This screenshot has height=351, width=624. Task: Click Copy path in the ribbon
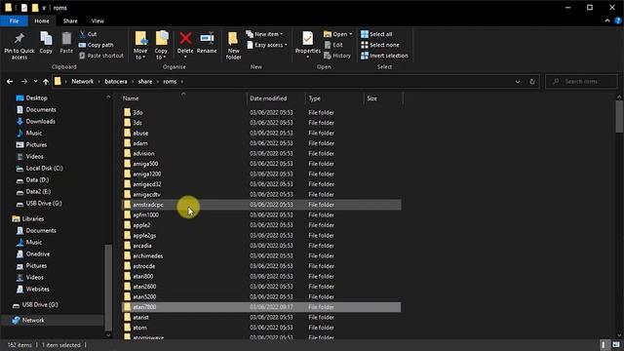point(97,45)
